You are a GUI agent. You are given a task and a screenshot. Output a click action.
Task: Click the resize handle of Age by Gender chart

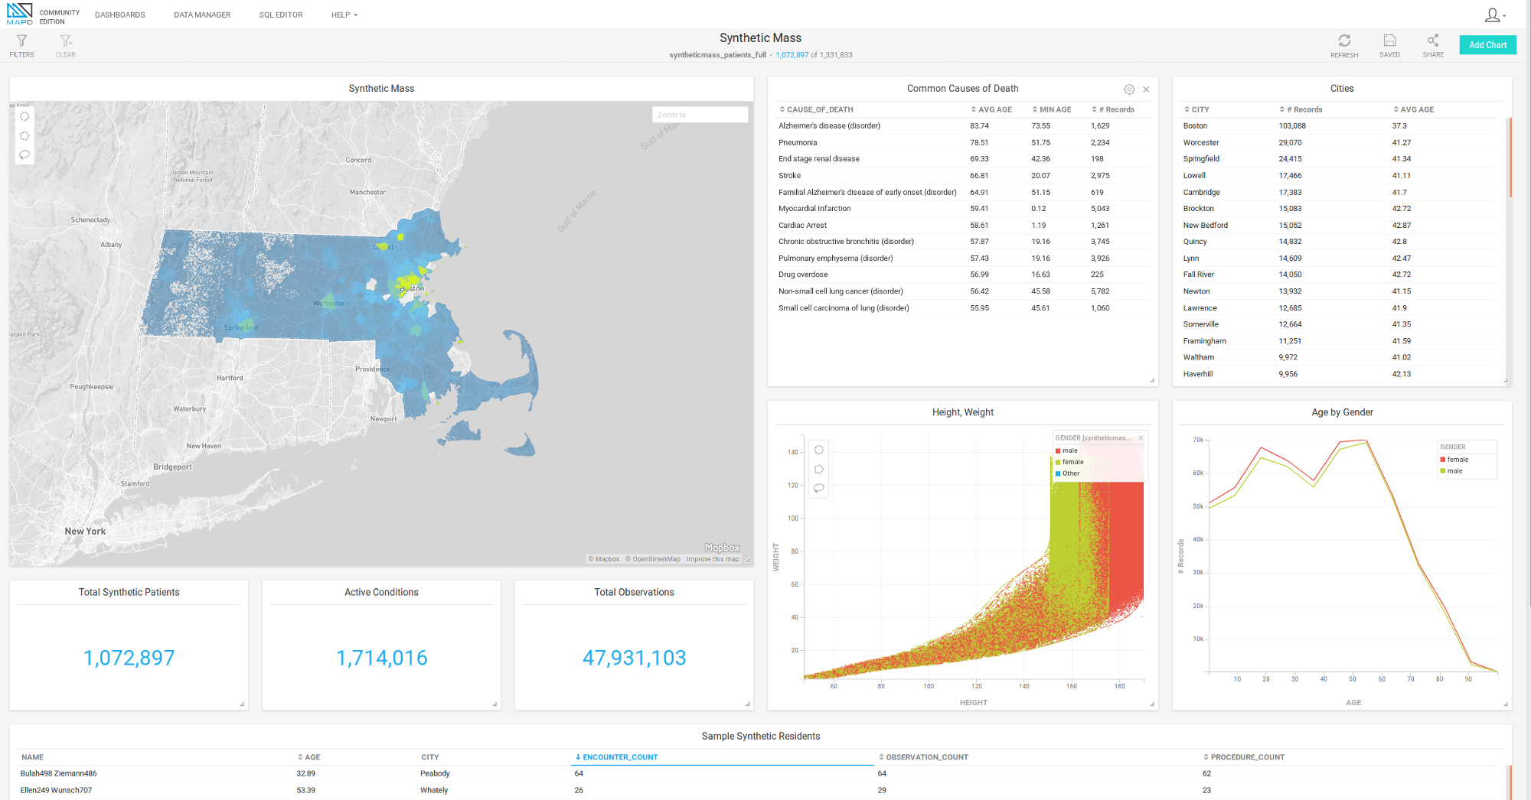pyautogui.click(x=1506, y=704)
